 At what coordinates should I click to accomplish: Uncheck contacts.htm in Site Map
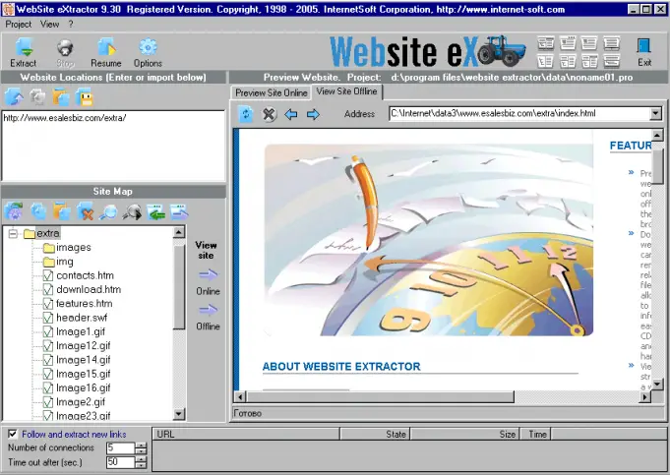coord(48,275)
